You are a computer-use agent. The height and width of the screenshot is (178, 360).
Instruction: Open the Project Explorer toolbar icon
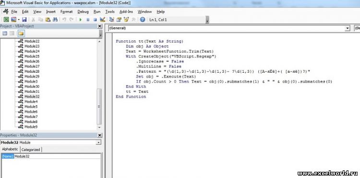[x=111, y=20]
